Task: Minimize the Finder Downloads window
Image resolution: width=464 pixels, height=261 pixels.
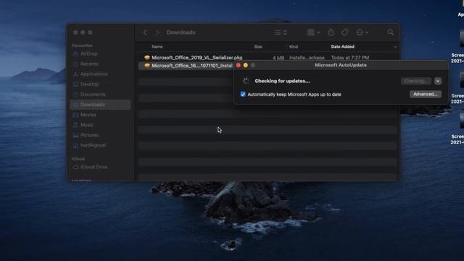Action: tap(83, 32)
